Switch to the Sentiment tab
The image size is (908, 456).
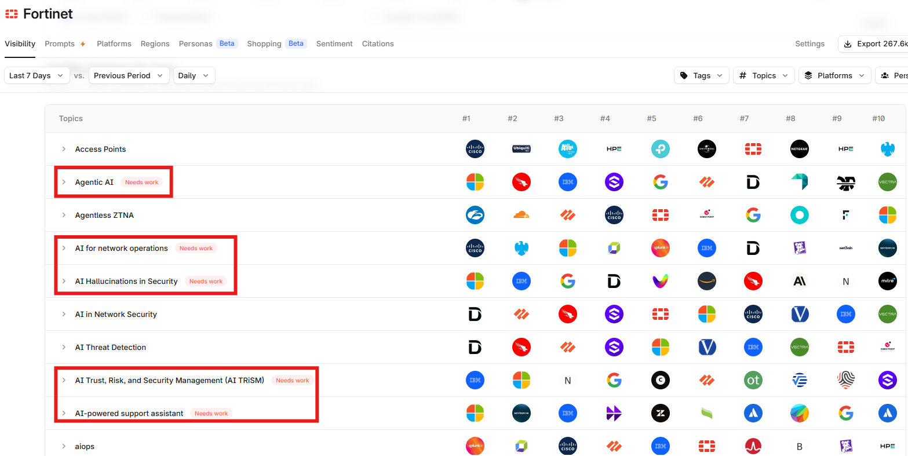334,43
